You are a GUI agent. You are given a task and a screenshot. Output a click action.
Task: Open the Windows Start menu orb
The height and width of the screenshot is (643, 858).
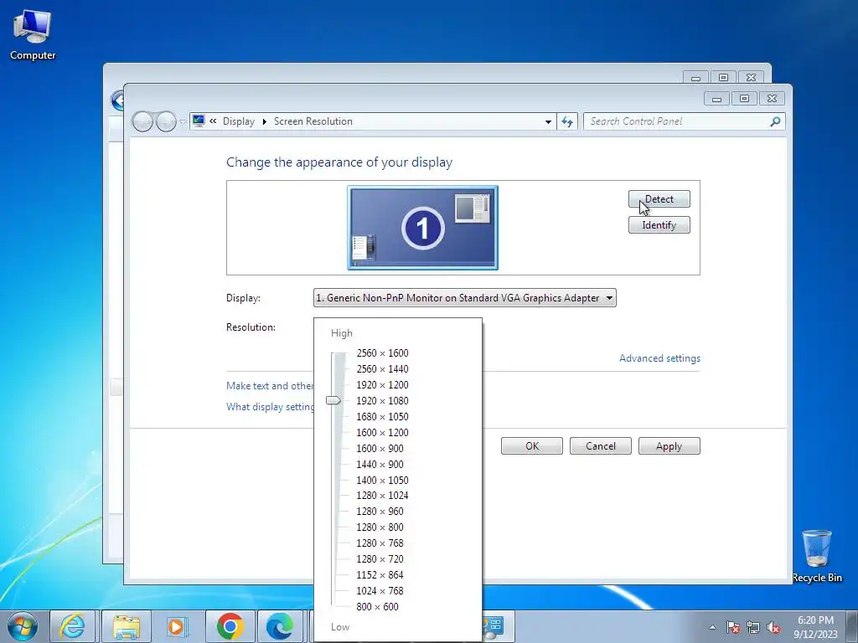[23, 626]
